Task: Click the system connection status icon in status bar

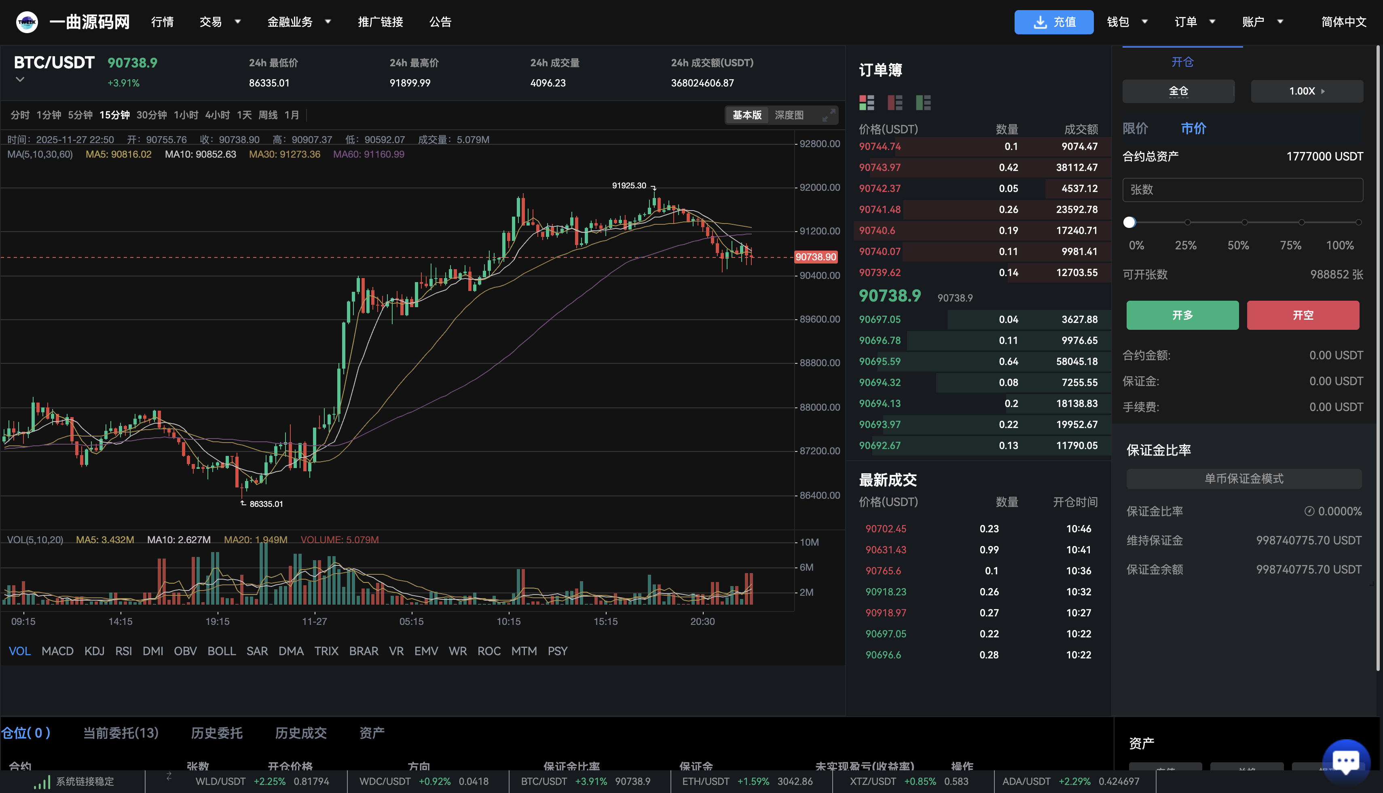Action: (42, 781)
